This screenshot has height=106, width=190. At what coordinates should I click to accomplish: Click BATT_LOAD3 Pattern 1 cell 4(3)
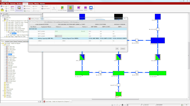pos(58,36)
